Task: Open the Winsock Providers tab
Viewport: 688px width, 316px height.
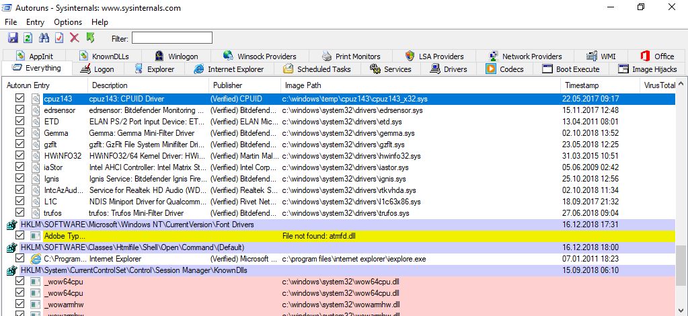Action: click(x=260, y=56)
